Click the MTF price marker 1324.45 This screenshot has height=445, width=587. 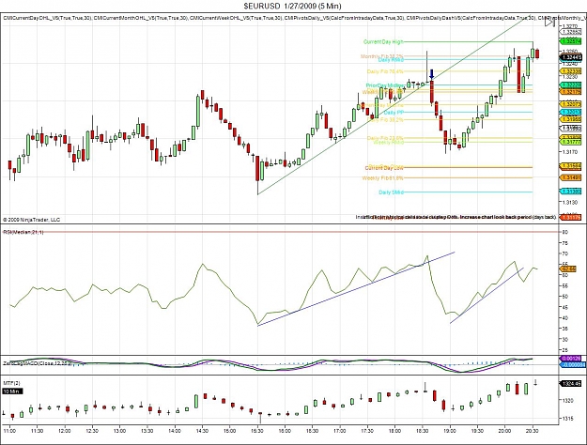click(x=570, y=384)
